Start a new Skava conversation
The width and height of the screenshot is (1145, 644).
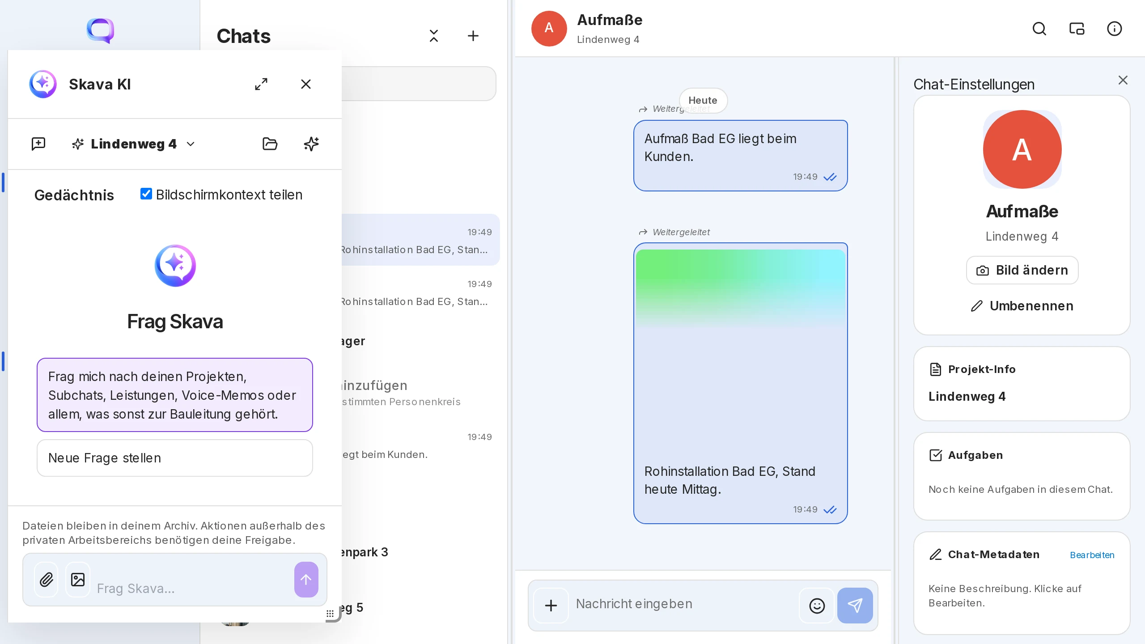coord(38,144)
